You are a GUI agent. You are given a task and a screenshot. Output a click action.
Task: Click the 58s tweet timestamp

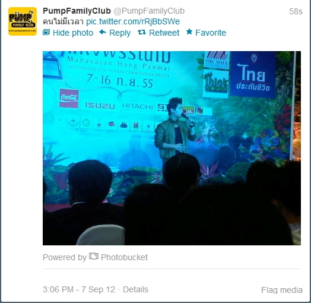click(x=296, y=11)
